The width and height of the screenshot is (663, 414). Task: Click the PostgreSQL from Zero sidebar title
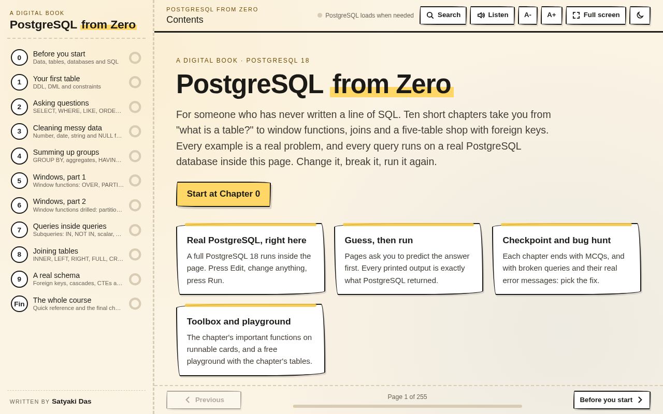[73, 24]
